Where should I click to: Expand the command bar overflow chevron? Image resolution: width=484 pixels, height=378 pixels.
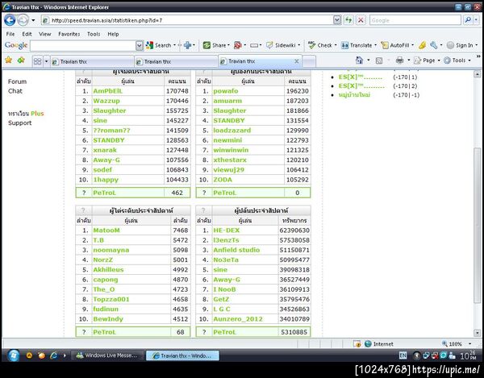pyautogui.click(x=478, y=56)
